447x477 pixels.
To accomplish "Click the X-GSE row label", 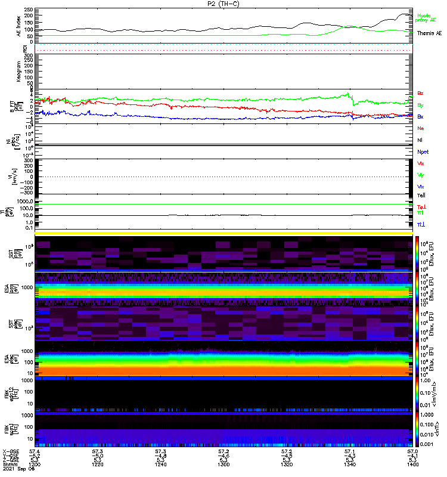I will point(11,452).
